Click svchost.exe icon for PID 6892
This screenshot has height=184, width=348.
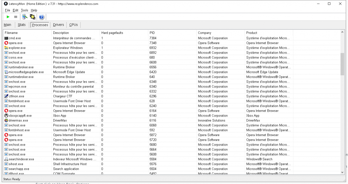6,53
